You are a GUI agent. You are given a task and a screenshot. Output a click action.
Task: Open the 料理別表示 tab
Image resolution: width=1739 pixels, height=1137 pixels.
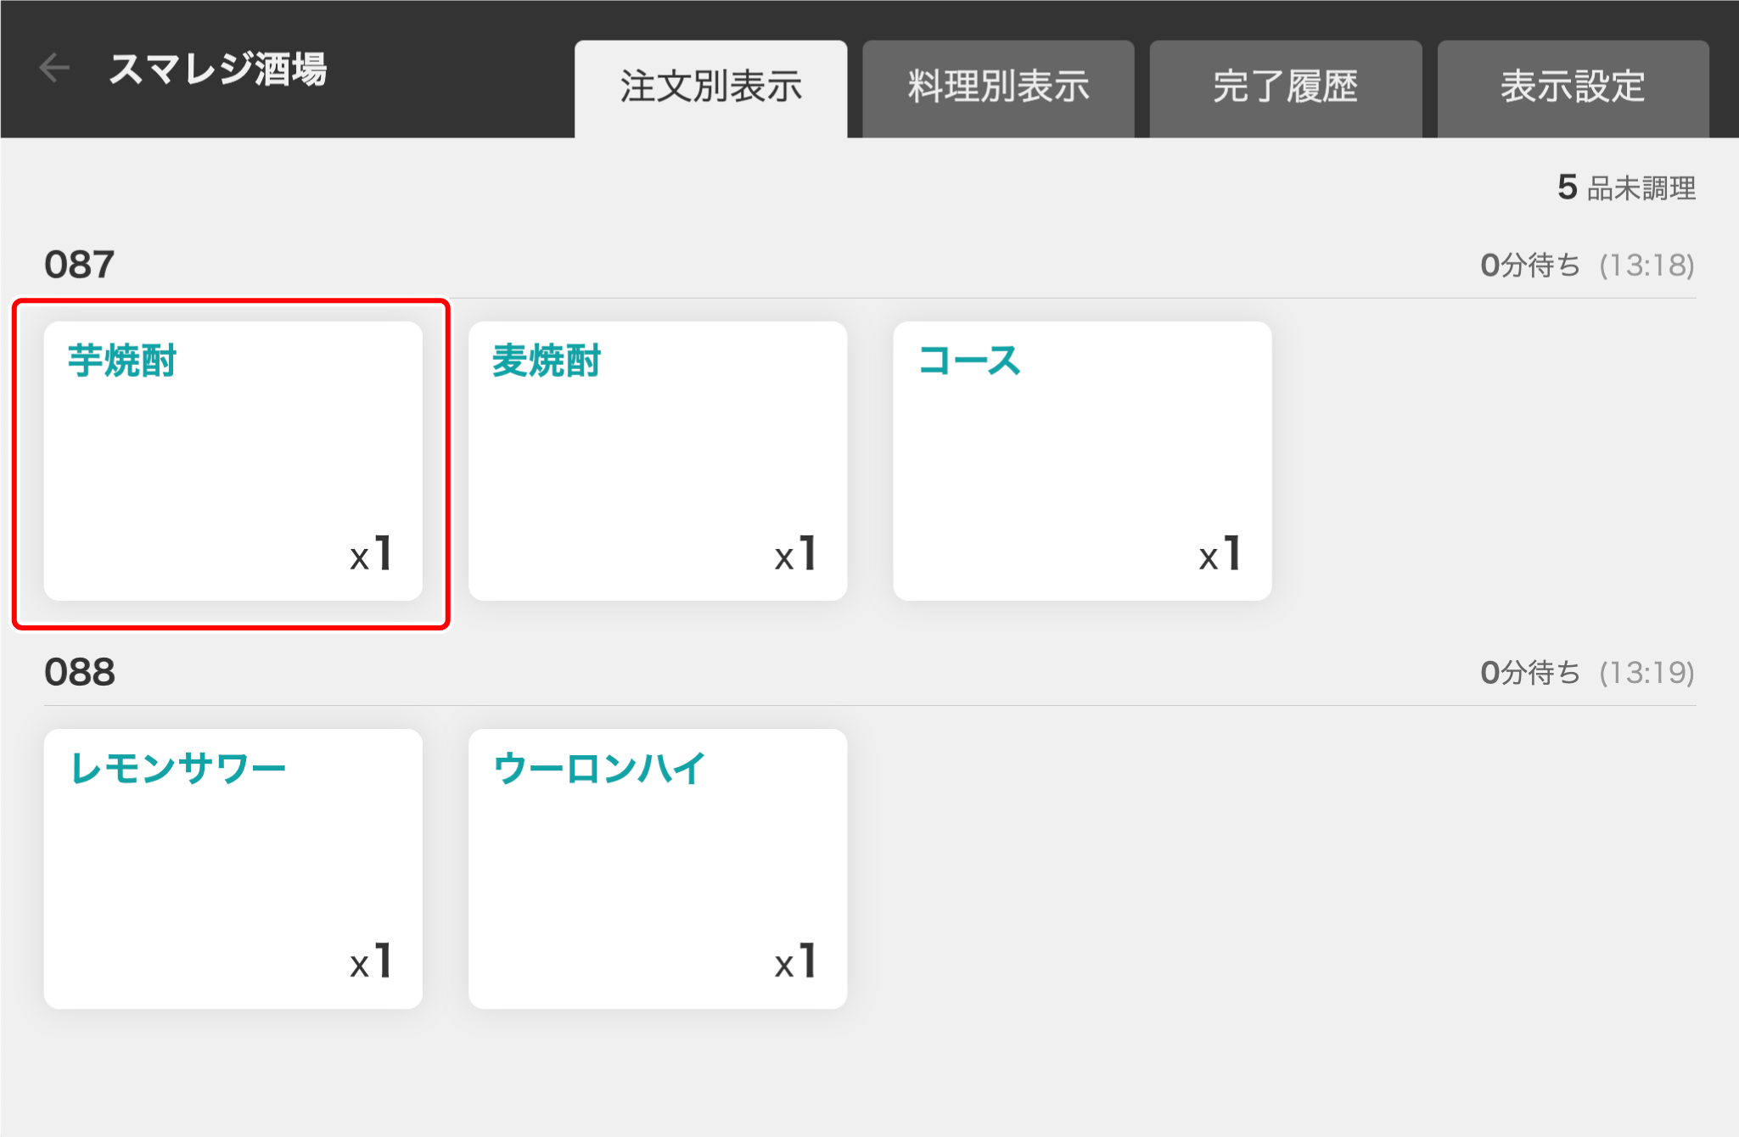[x=998, y=87]
